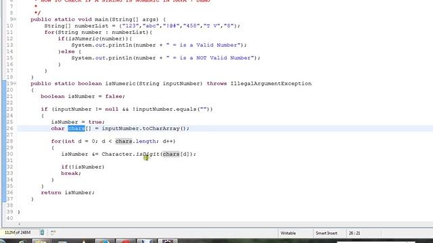
Task: Click the Smart Insert status field
Action: [x=326, y=233]
